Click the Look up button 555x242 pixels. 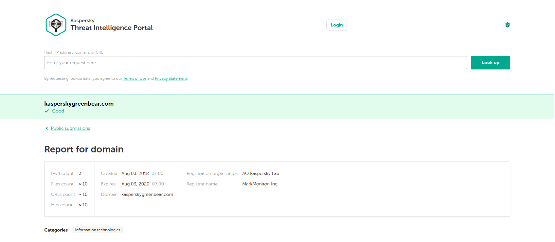click(490, 62)
